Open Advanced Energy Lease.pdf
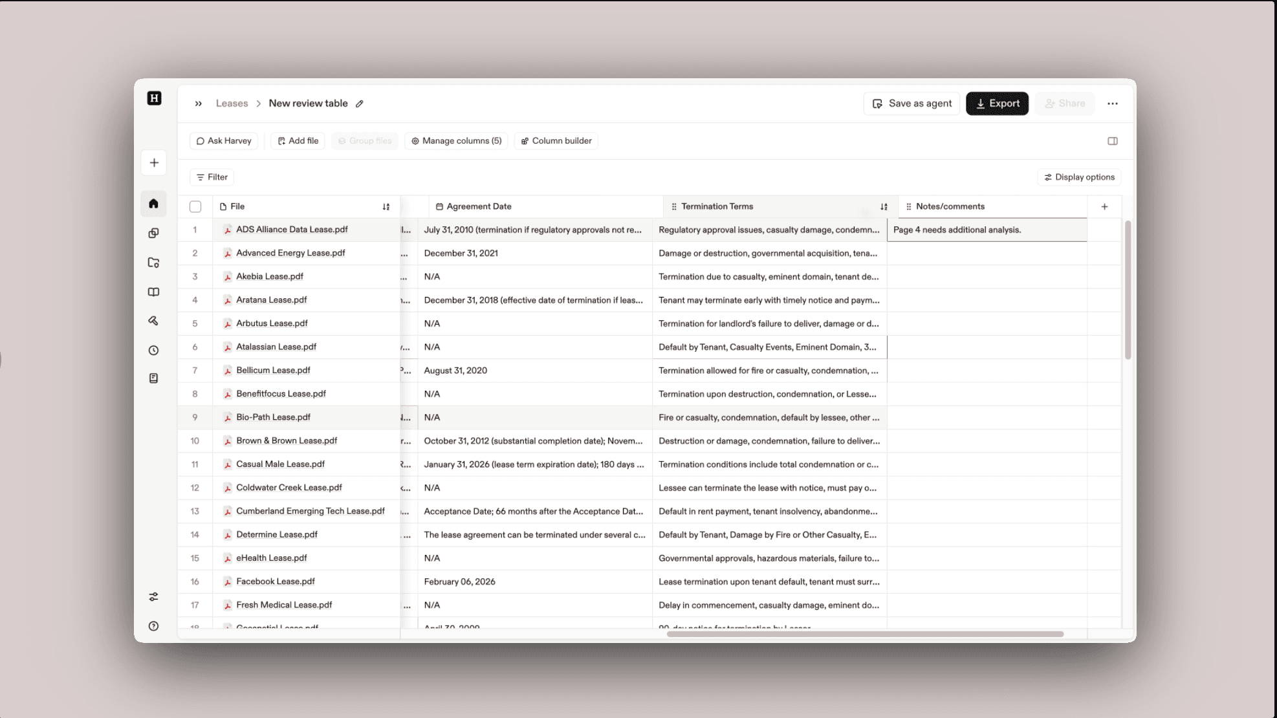Image resolution: width=1277 pixels, height=718 pixels. click(x=290, y=253)
